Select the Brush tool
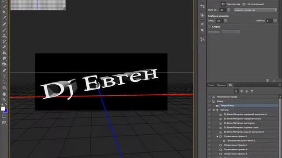The image size is (282, 158). click(x=4, y=30)
